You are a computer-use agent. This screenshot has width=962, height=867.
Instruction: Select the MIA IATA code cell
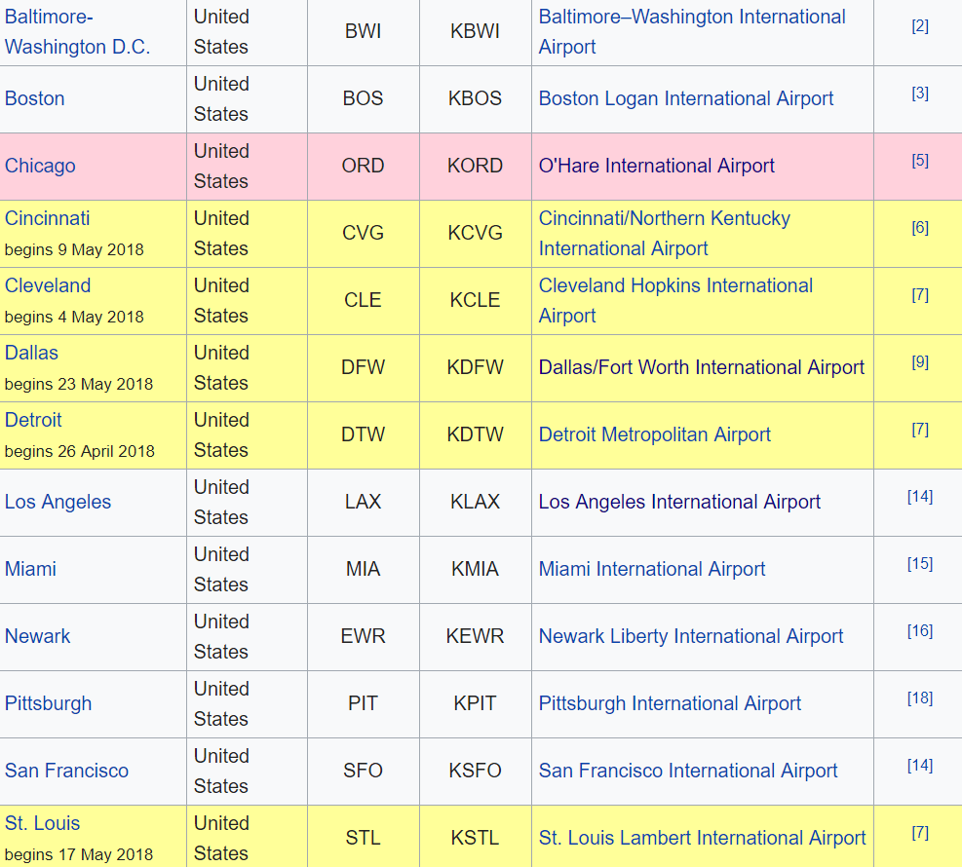point(364,569)
